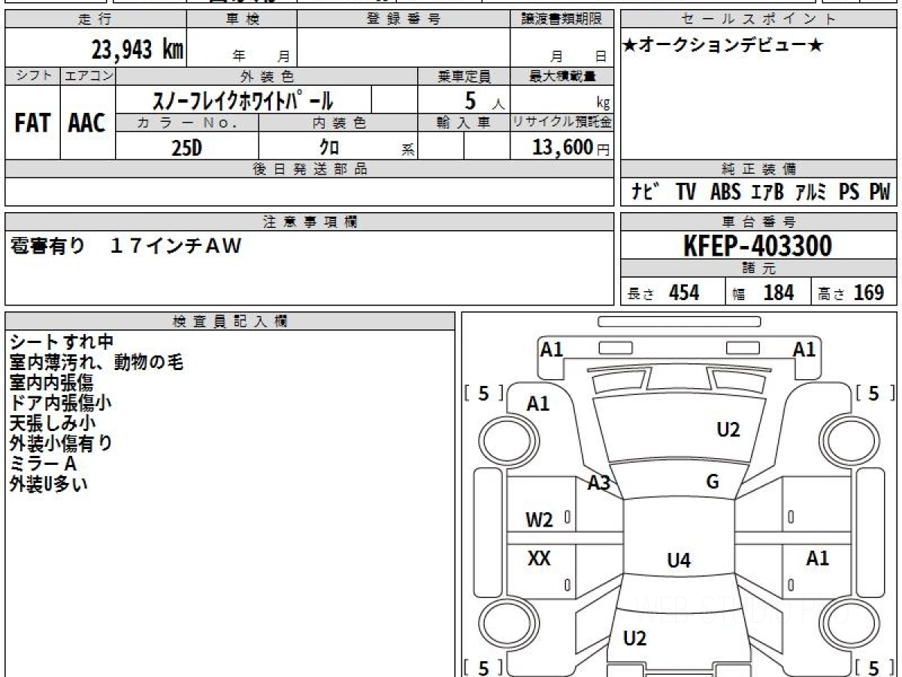Click the 外装小傷有り note line
Viewport: 902px width, 677px height.
[x=62, y=444]
